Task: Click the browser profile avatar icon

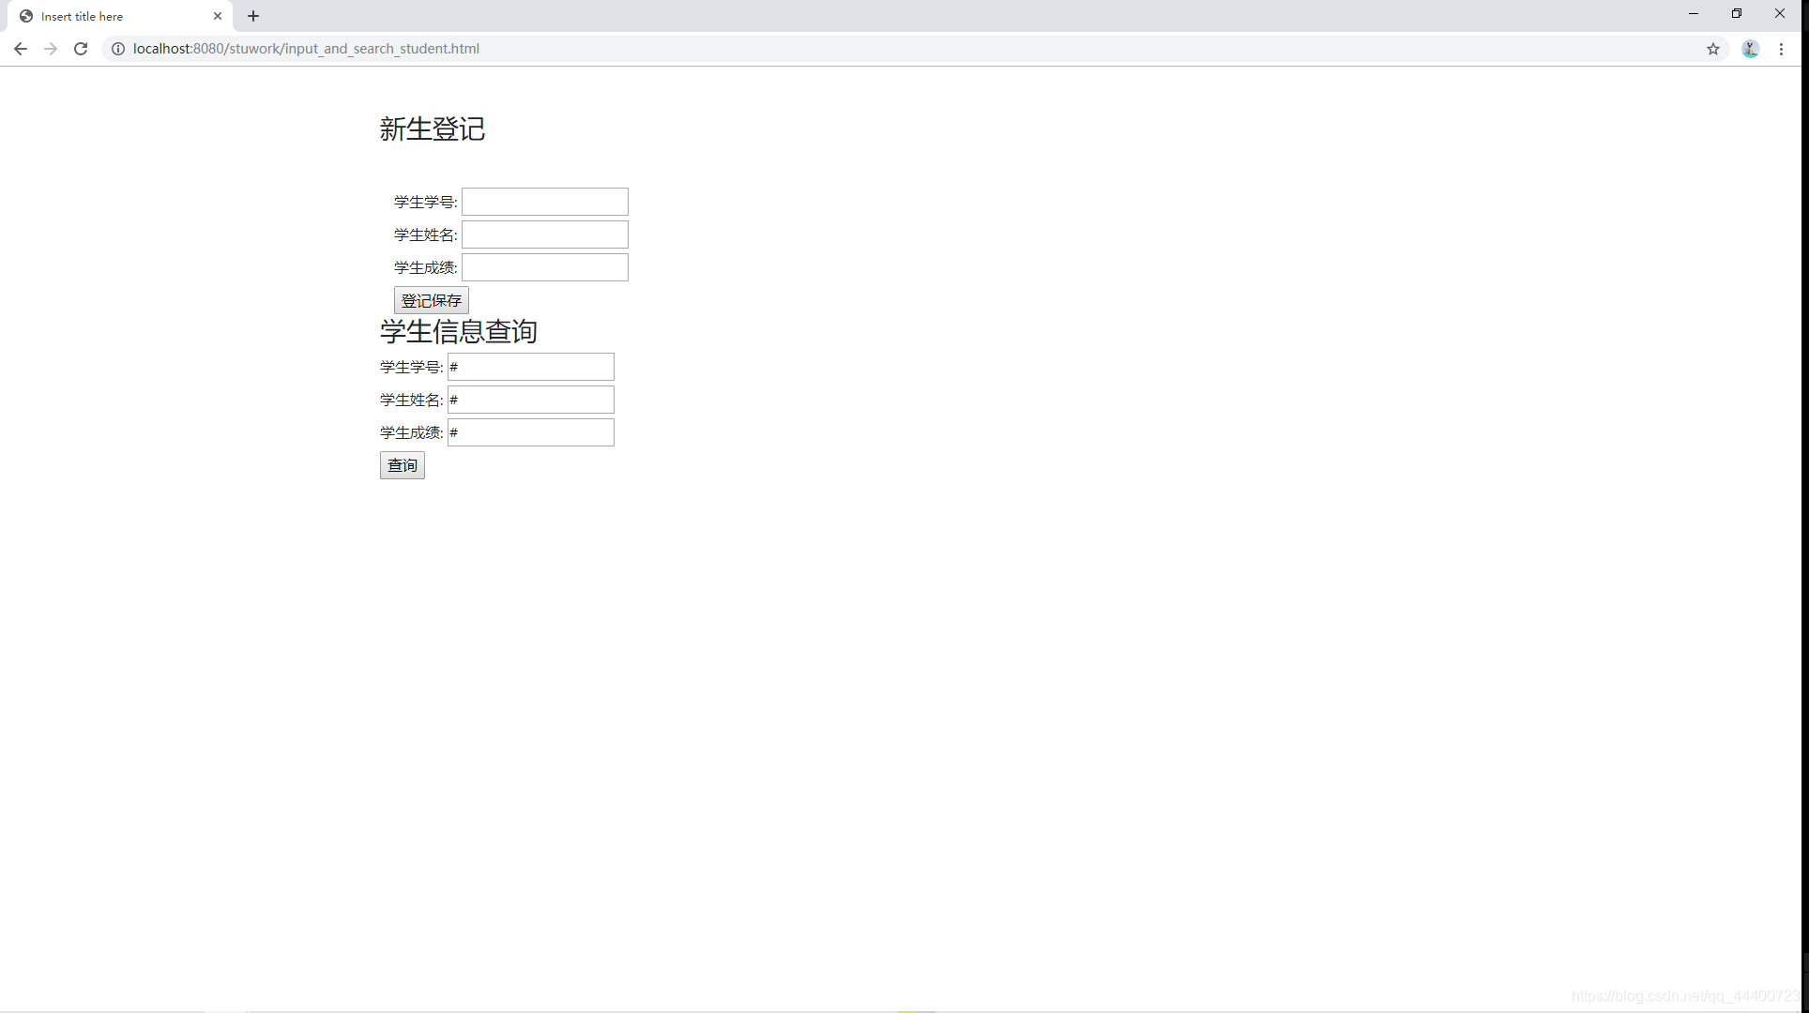Action: (1752, 49)
